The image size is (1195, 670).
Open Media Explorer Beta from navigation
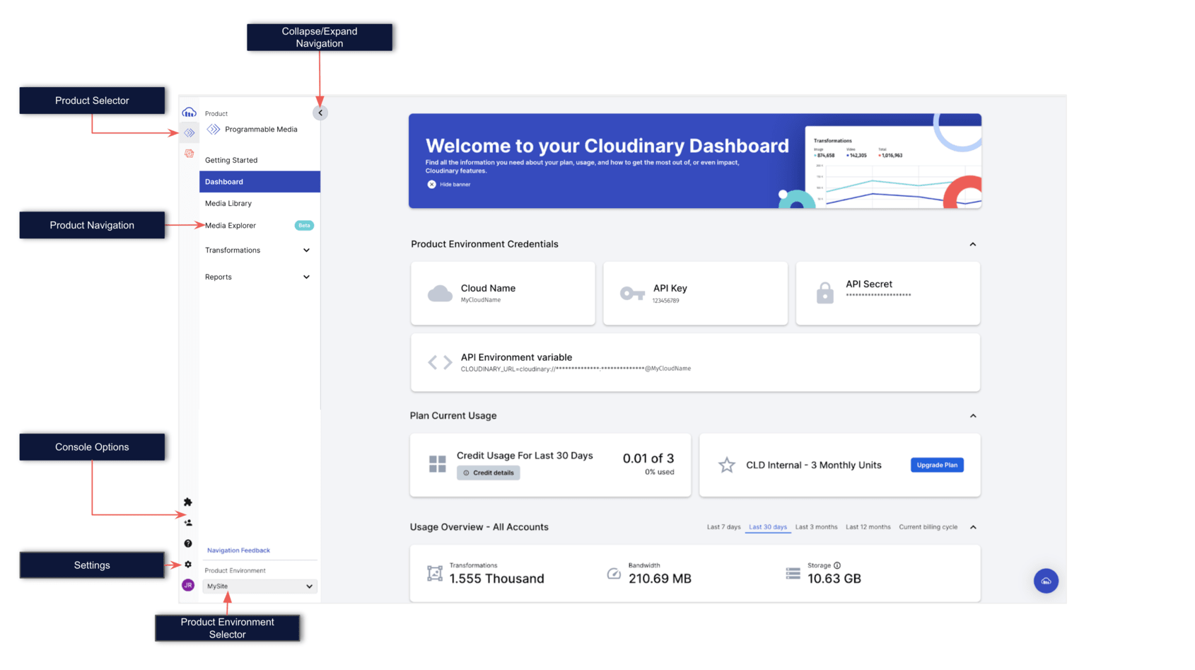[230, 225]
